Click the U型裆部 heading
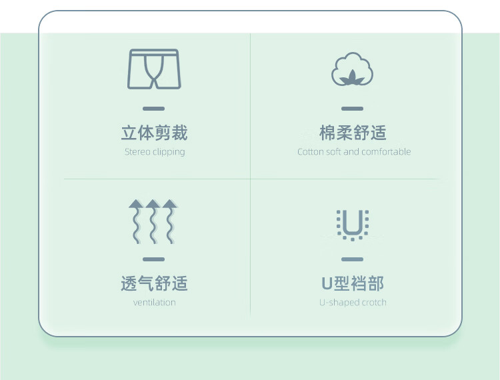The height and width of the screenshot is (380, 500). click(353, 283)
